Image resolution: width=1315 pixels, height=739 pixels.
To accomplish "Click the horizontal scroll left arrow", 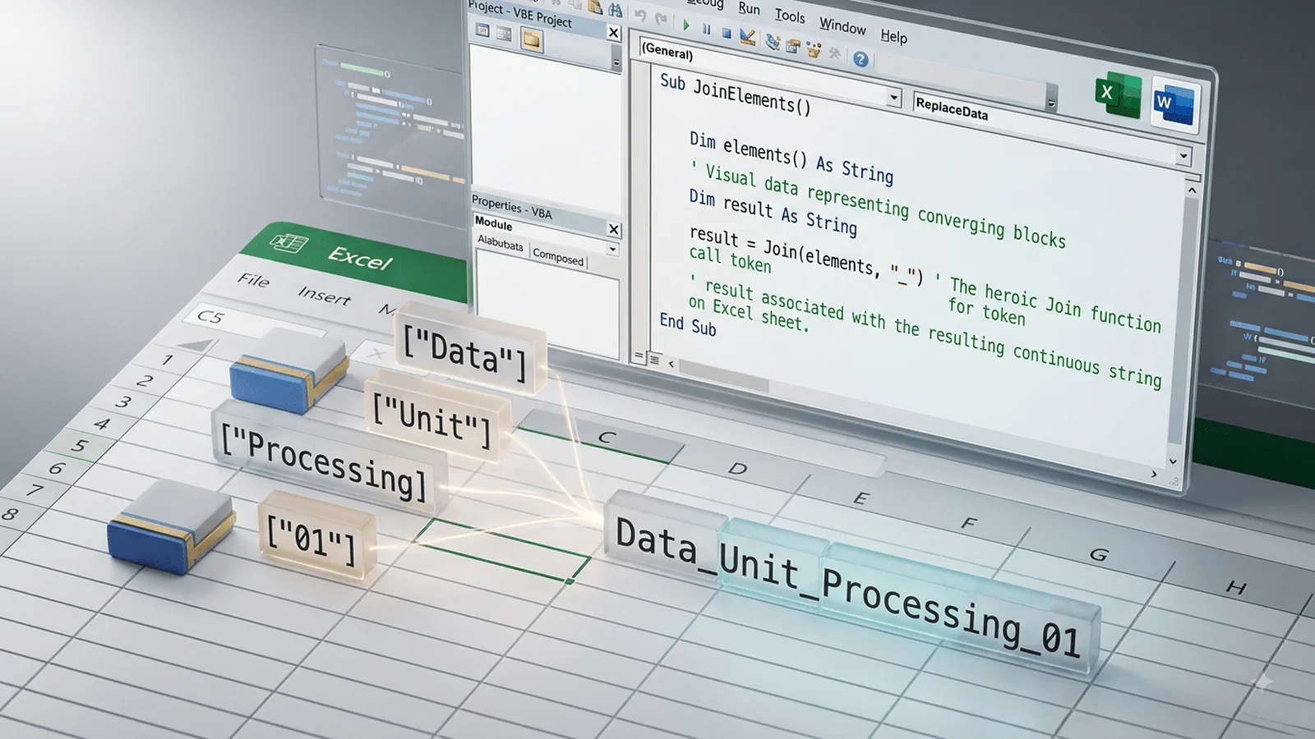I will 671,363.
